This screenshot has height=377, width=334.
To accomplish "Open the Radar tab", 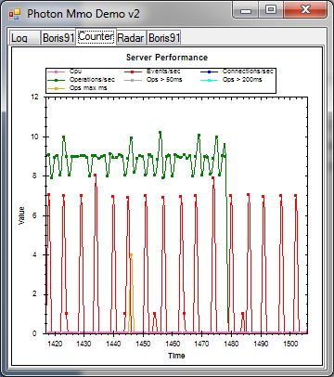I will [x=131, y=38].
